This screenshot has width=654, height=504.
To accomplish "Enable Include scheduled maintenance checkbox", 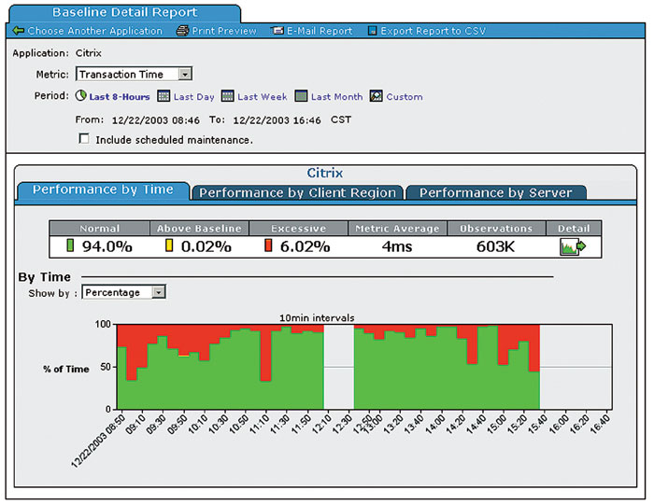I will click(x=85, y=139).
